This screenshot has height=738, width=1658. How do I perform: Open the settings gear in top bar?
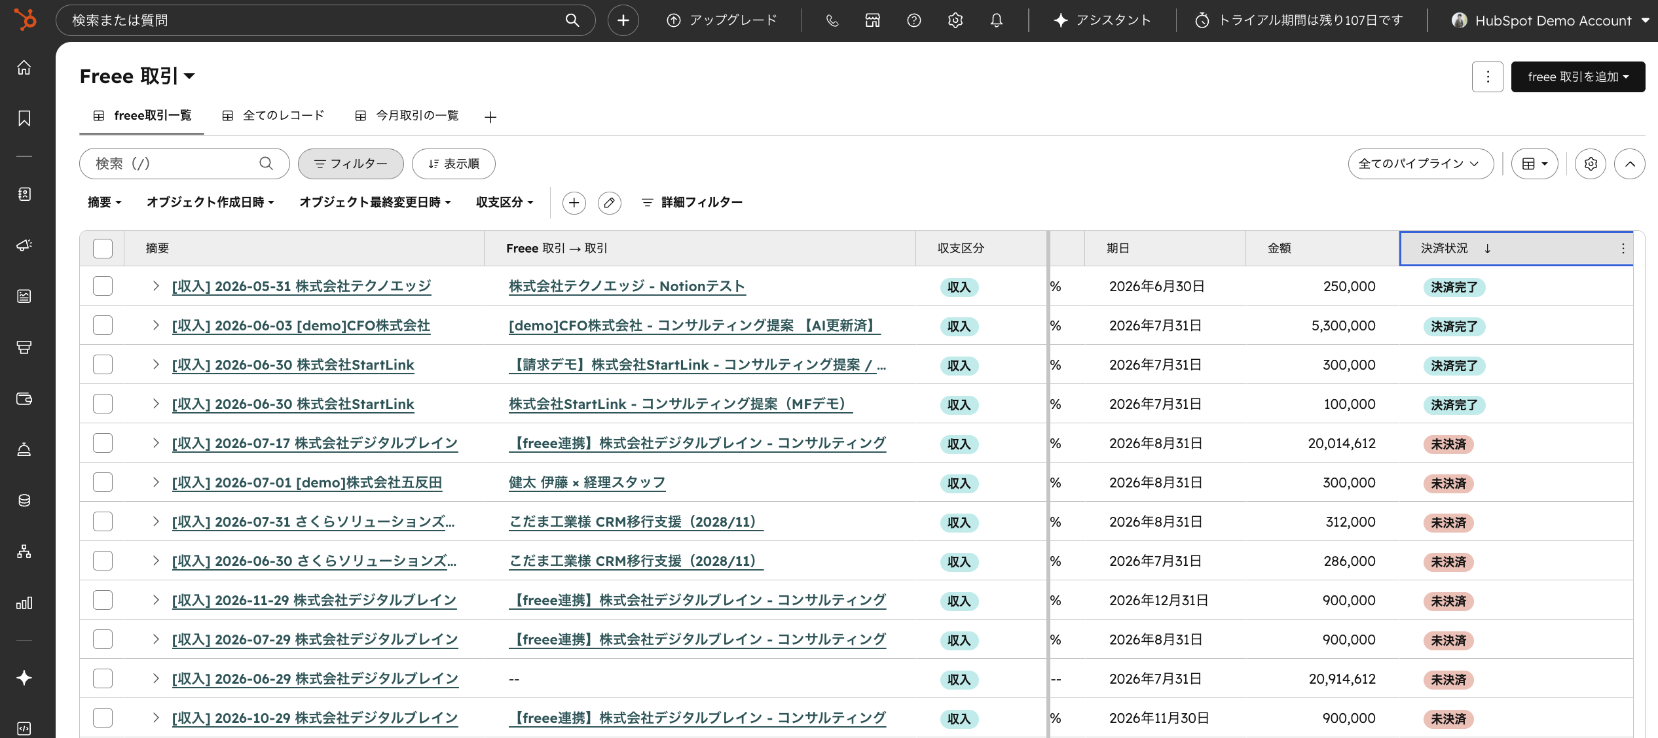(955, 20)
